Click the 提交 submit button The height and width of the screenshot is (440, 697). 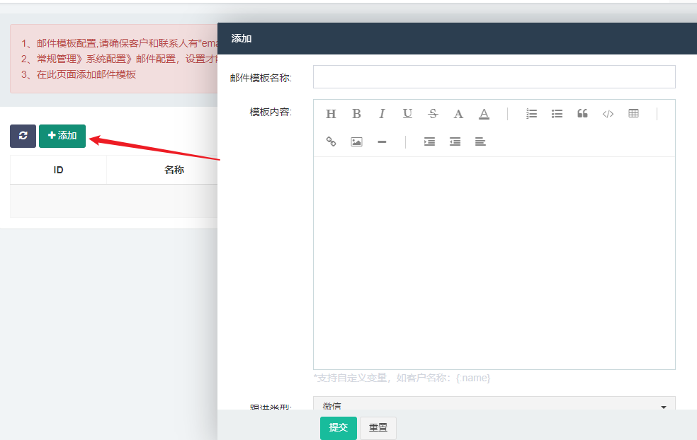point(338,428)
